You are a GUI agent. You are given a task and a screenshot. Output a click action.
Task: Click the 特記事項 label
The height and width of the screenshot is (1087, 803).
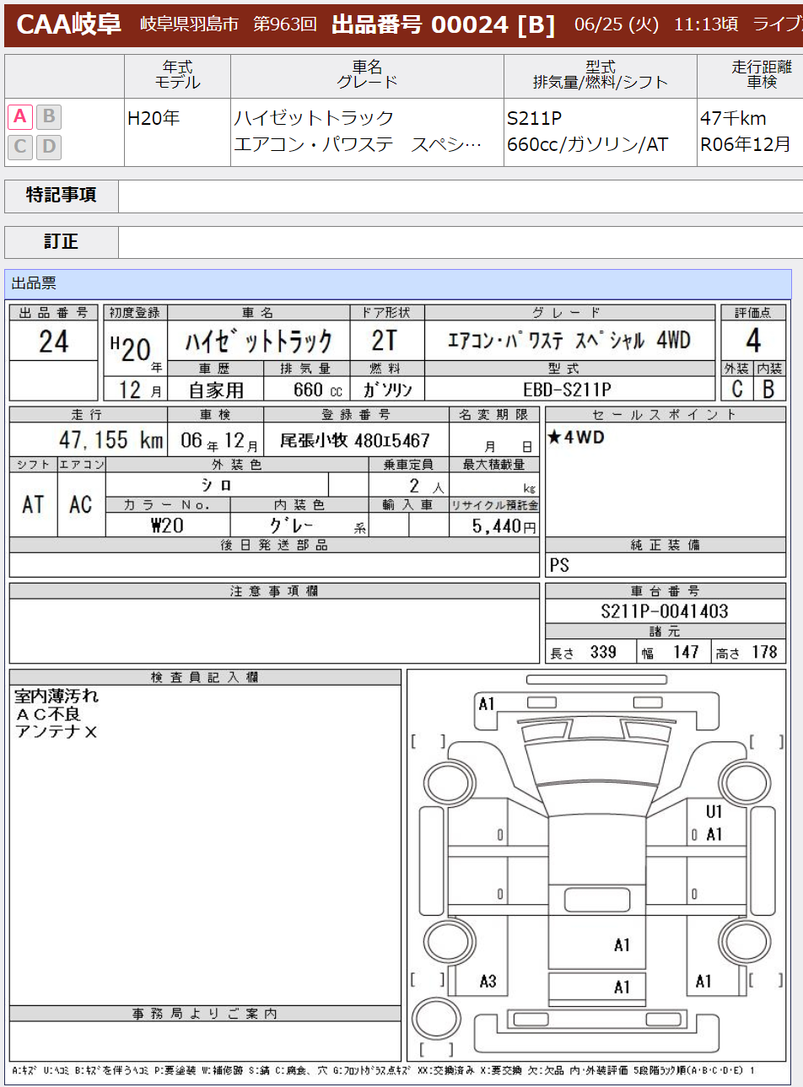pyautogui.click(x=62, y=195)
